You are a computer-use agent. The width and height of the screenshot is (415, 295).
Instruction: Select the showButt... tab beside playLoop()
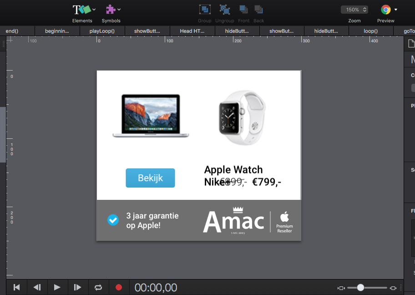click(x=147, y=31)
